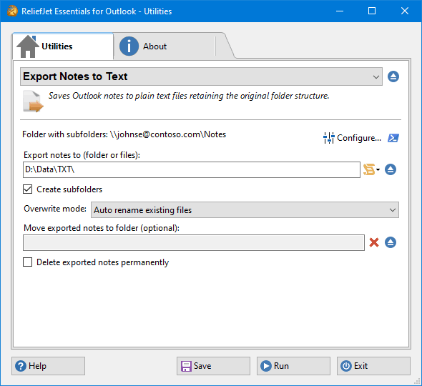Click the Save button

[213, 366]
